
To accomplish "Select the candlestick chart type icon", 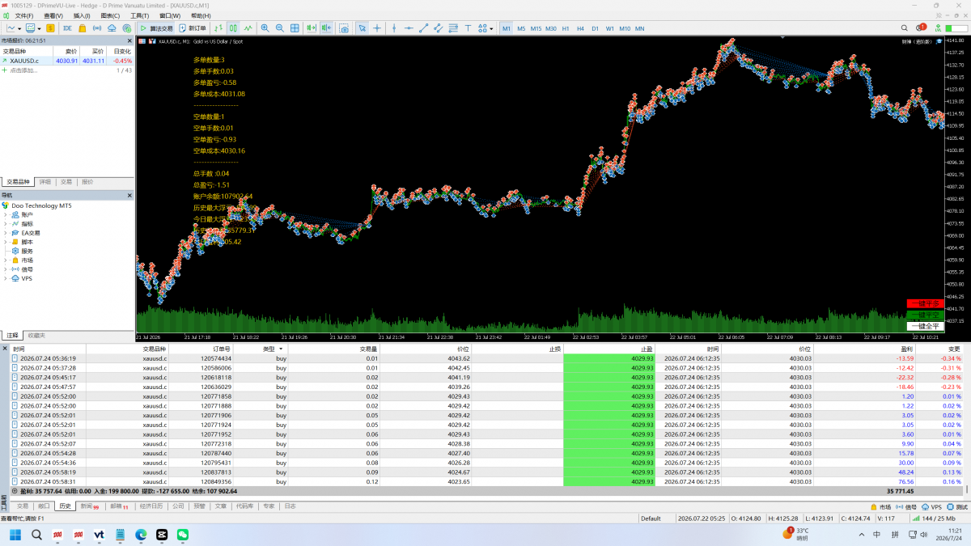I will 233,28.
